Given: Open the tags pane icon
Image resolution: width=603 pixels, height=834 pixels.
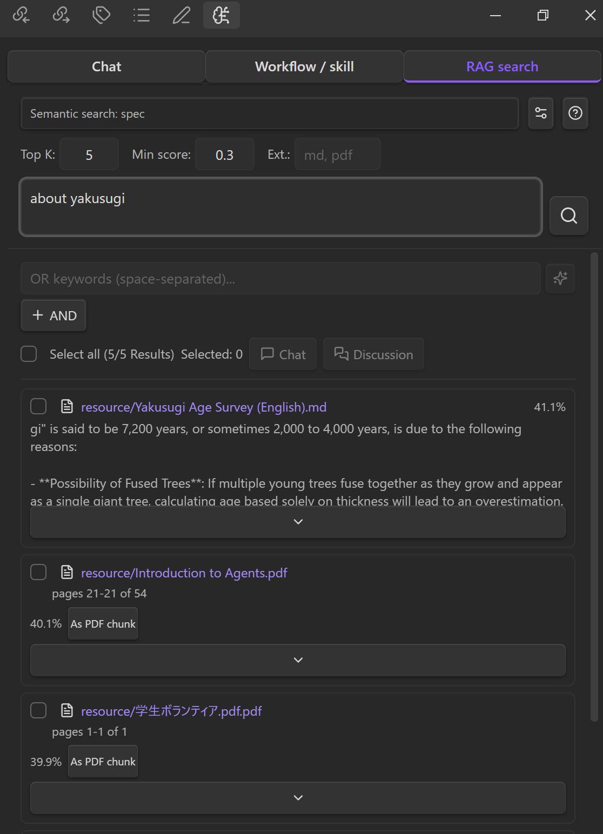Looking at the screenshot, I should [x=102, y=15].
